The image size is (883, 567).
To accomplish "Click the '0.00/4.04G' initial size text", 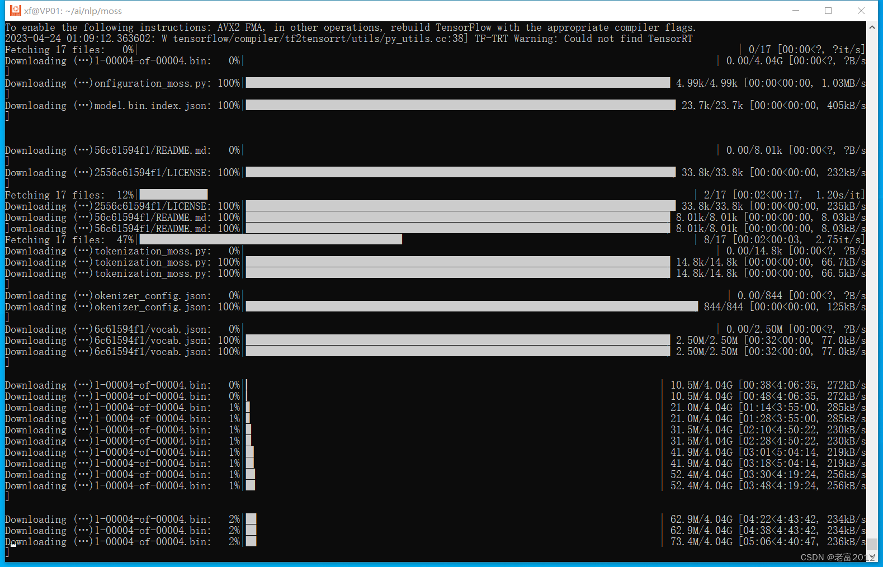I will tap(754, 61).
